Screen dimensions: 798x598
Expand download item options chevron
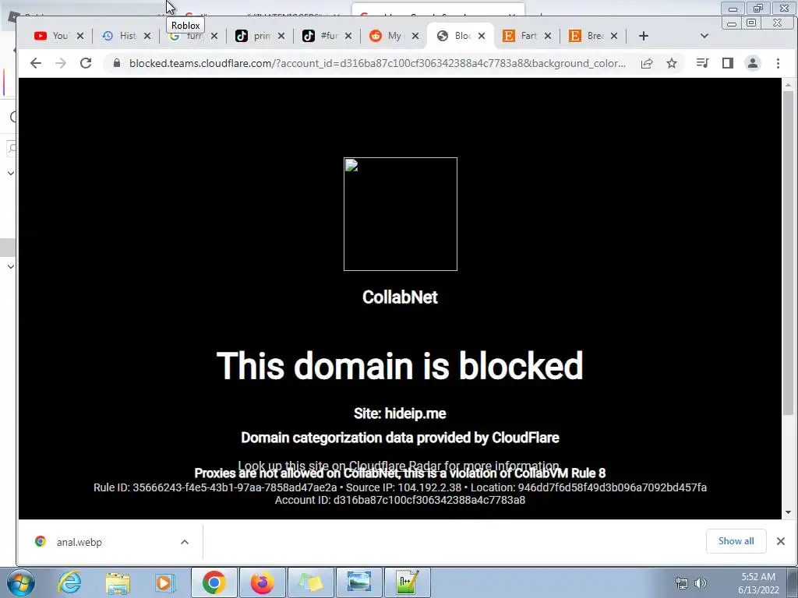click(185, 542)
